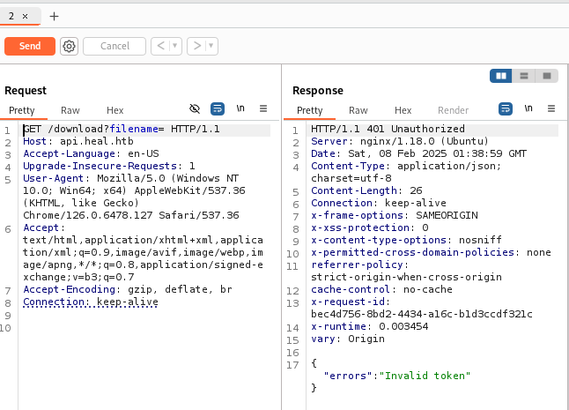Toggle word wrap in Response panel
The height and width of the screenshot is (410, 569).
pos(506,108)
